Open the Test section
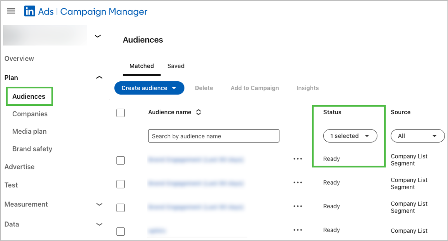Image resolution: width=448 pixels, height=241 pixels. [x=11, y=185]
